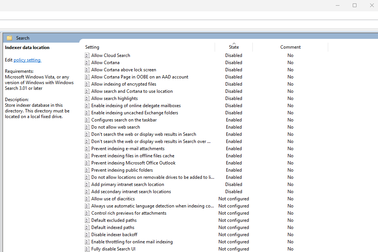Click the "Indexer data location" heading
The height and width of the screenshot is (252, 378).
pyautogui.click(x=27, y=48)
